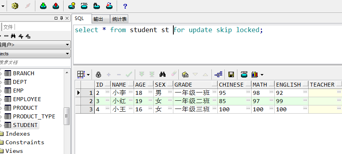Switch to the 文件 tab
This screenshot has height=154, width=342.
(8, 27)
